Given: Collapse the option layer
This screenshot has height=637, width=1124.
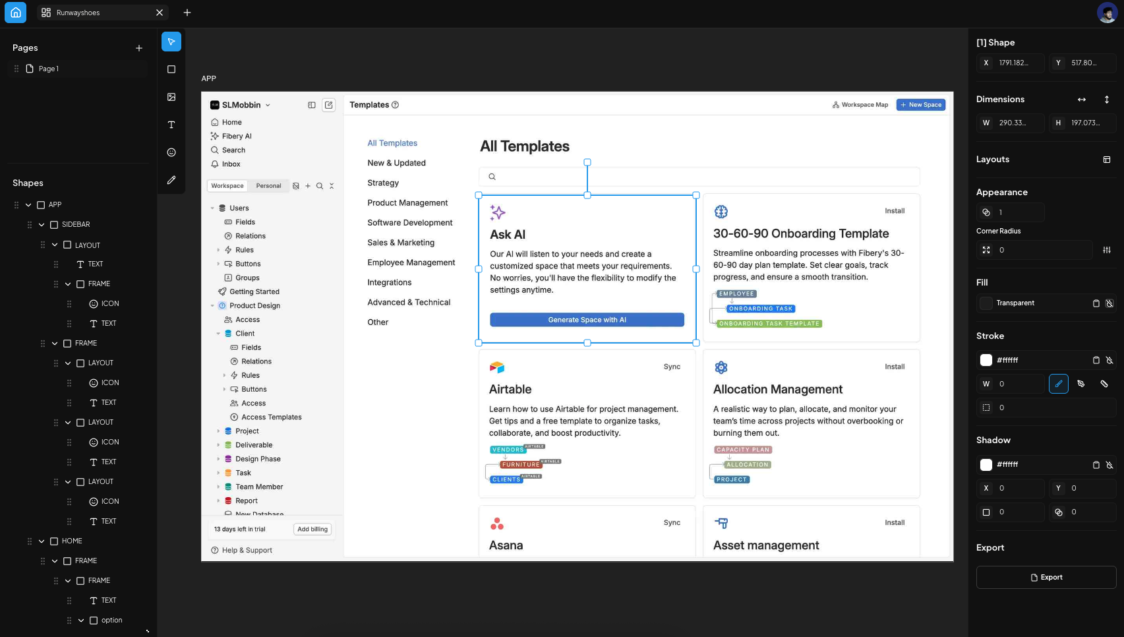Looking at the screenshot, I should tap(81, 621).
